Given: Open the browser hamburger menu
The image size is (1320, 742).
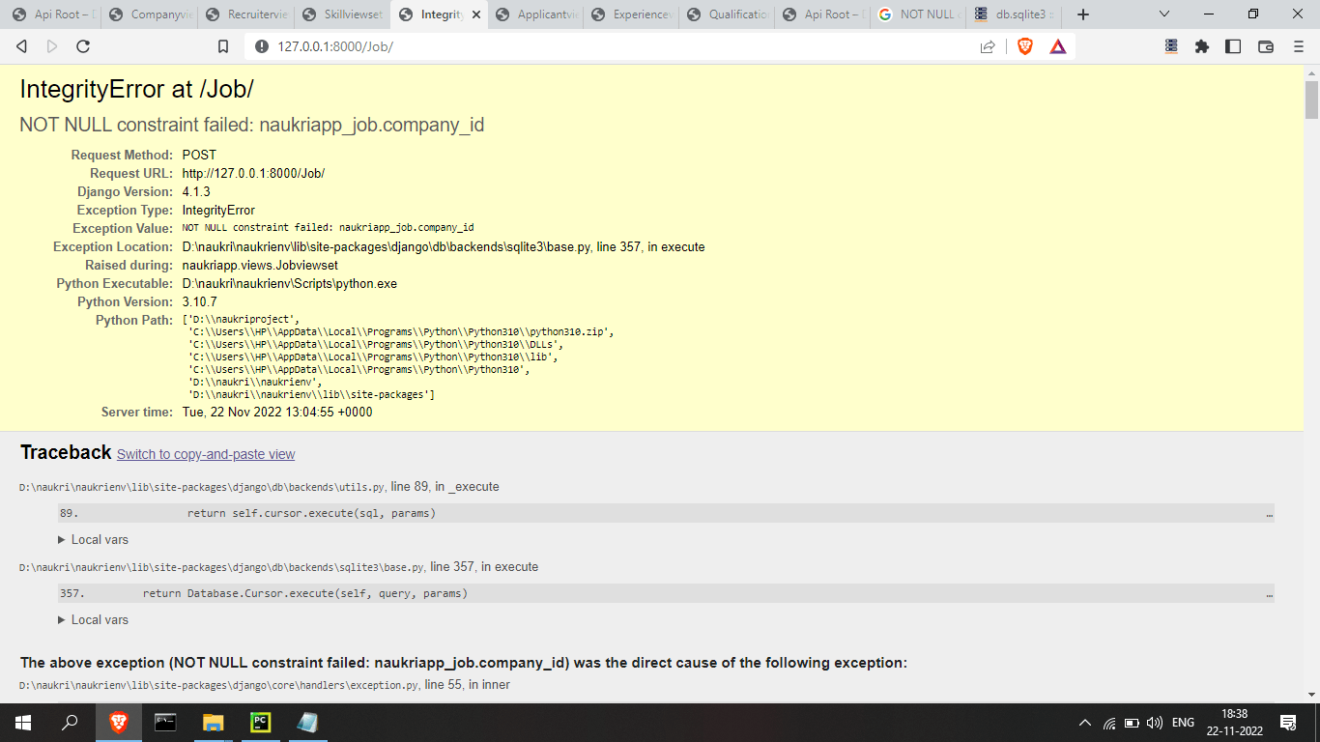Looking at the screenshot, I should point(1298,45).
